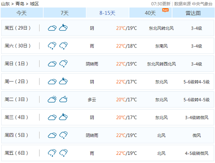Click the daytime overcast icon for 周五（29日）
This screenshot has width=215, height=163.
(52, 28)
